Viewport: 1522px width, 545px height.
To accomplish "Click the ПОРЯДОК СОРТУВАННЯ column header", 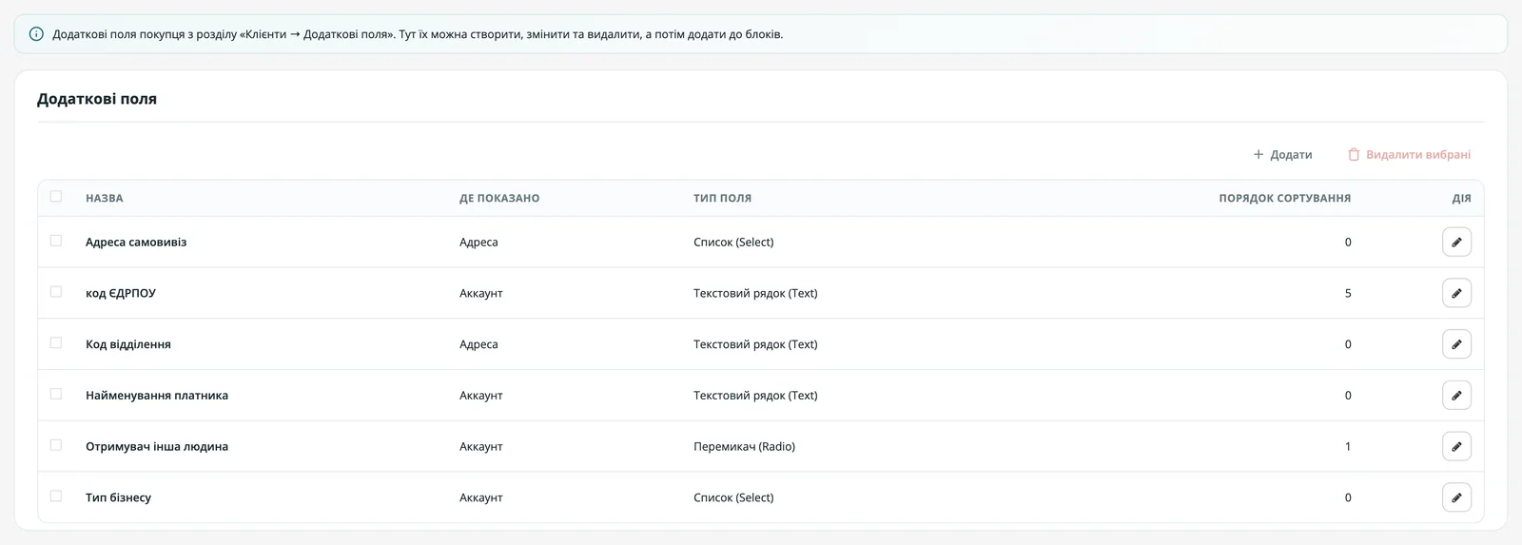I will (x=1285, y=198).
